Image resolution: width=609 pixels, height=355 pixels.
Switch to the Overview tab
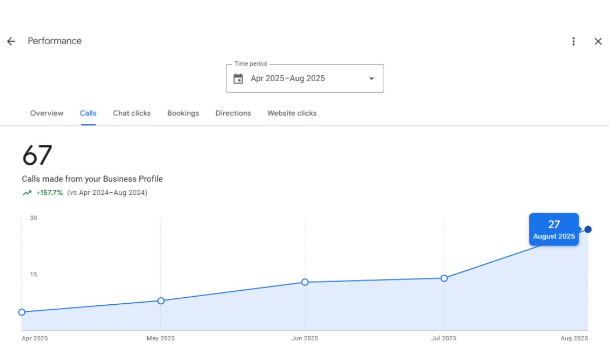tap(47, 113)
